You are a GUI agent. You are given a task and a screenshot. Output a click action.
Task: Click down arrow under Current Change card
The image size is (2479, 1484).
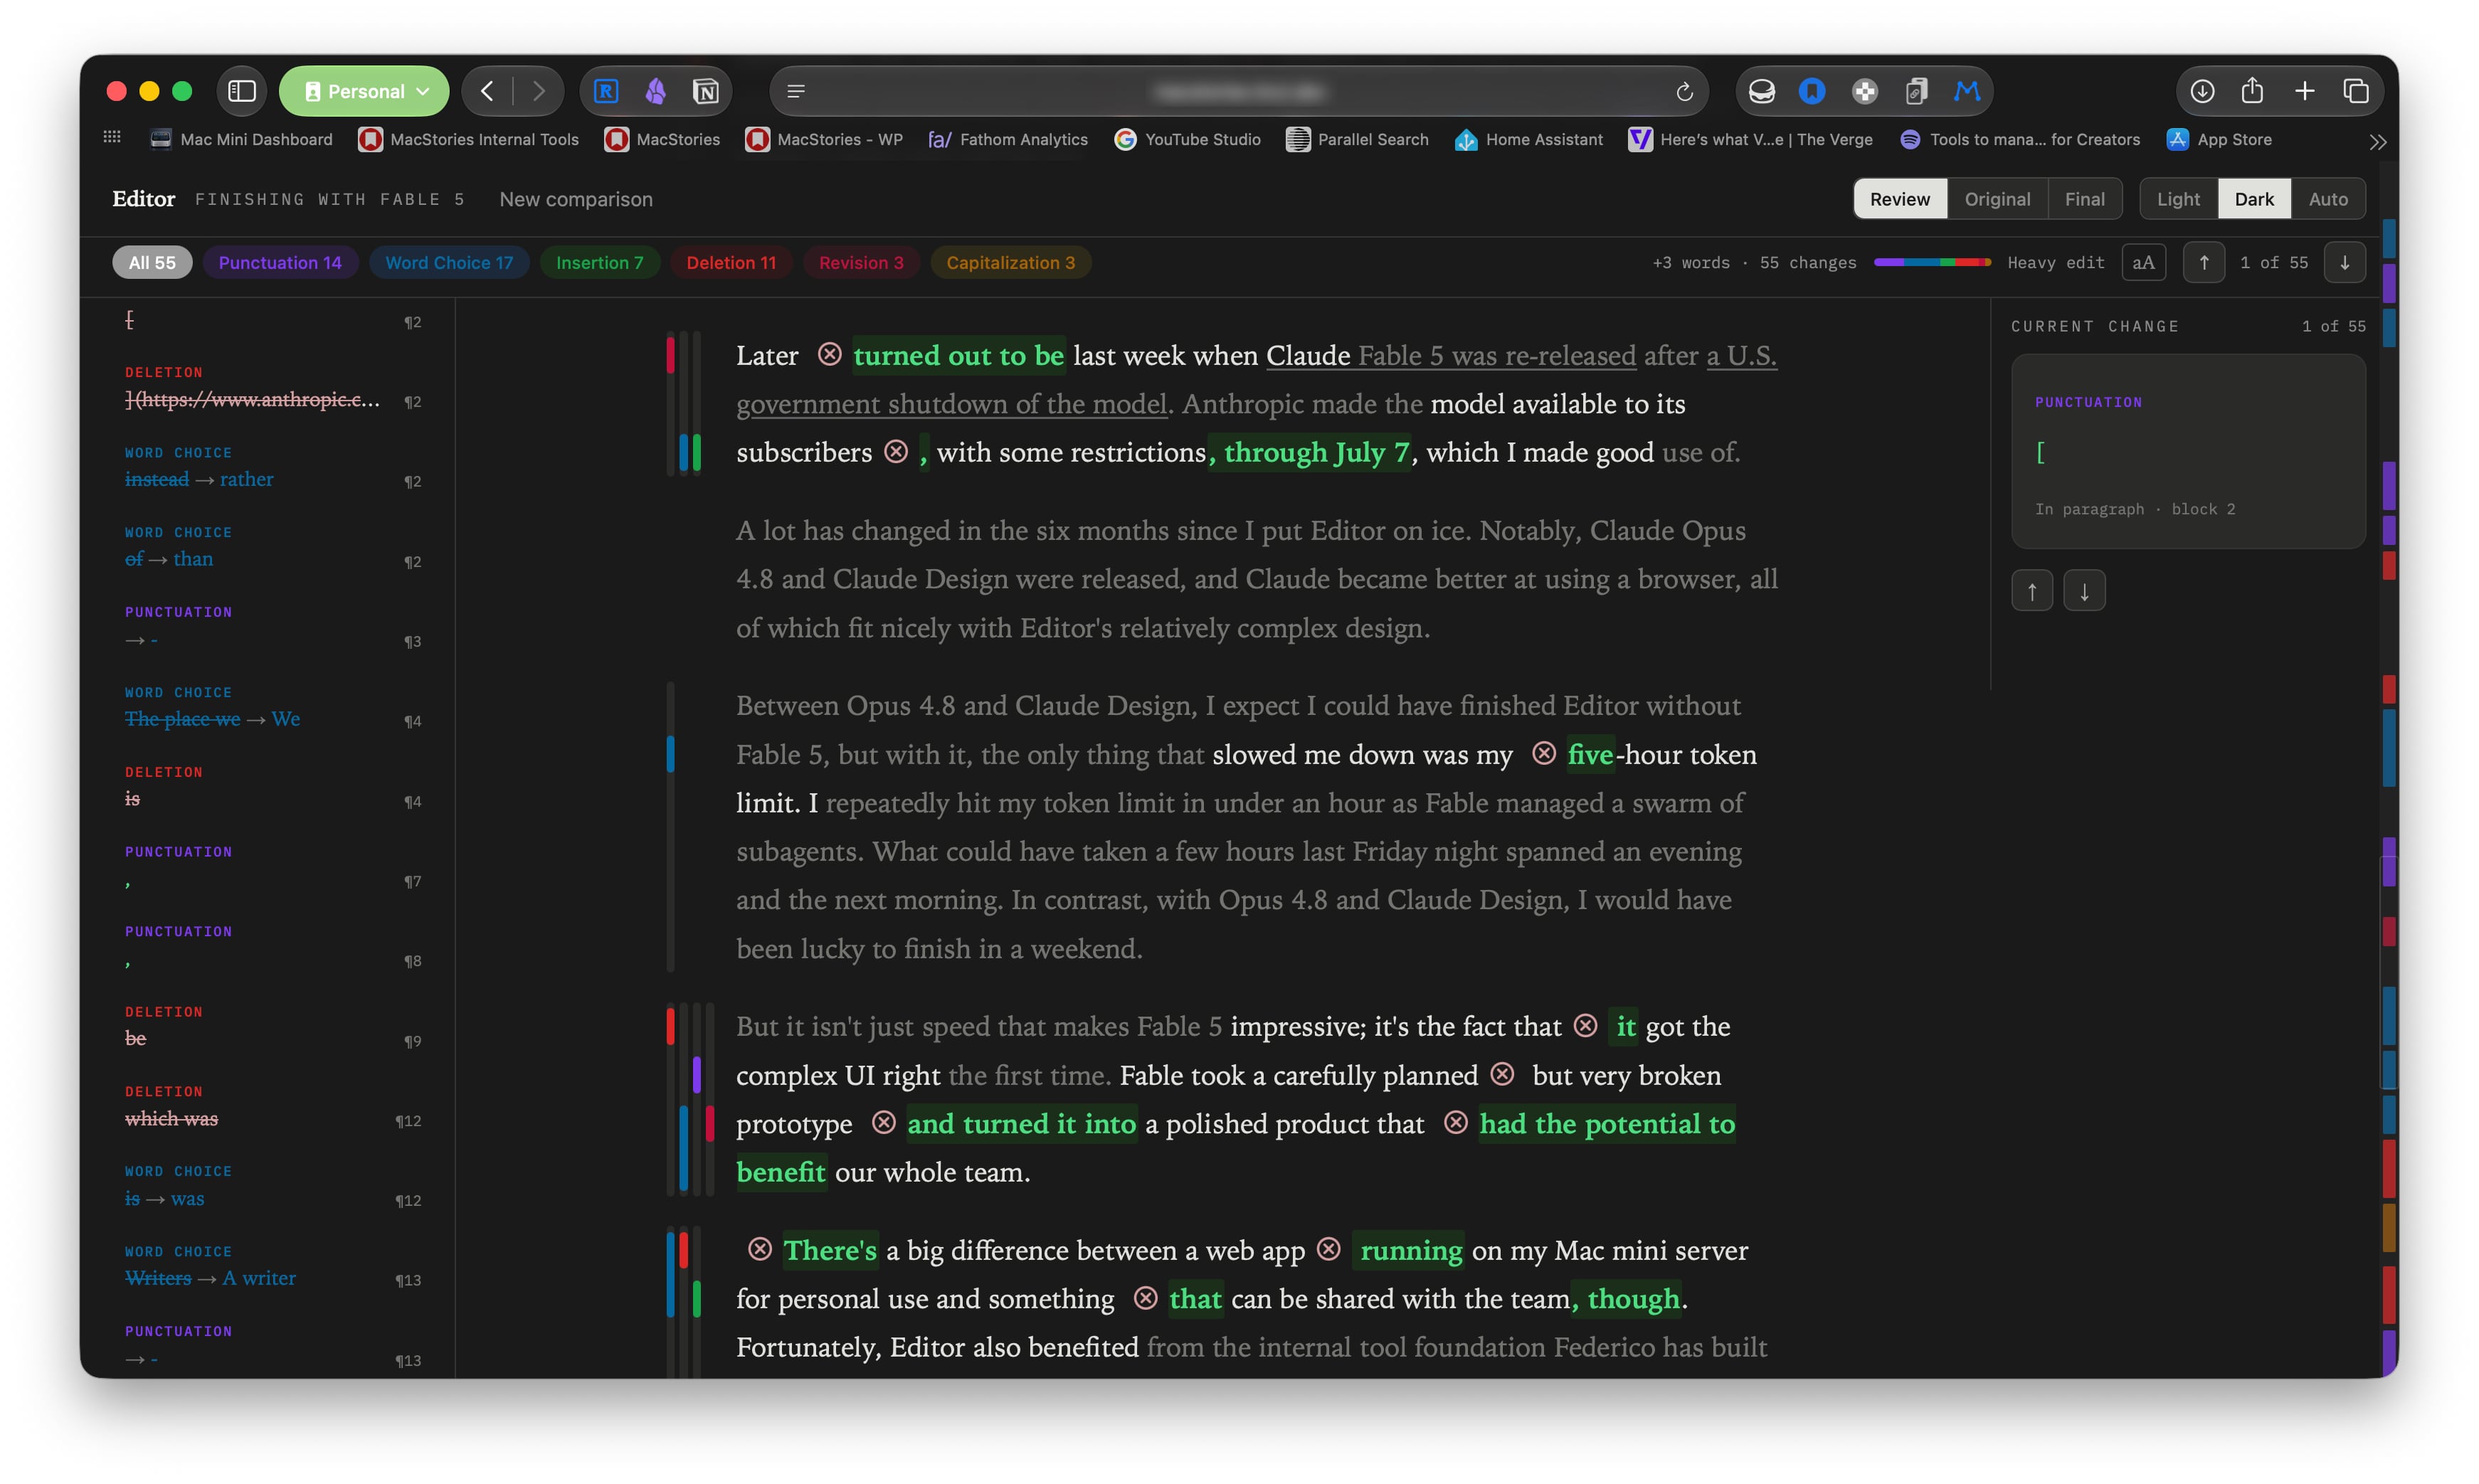point(2084,590)
